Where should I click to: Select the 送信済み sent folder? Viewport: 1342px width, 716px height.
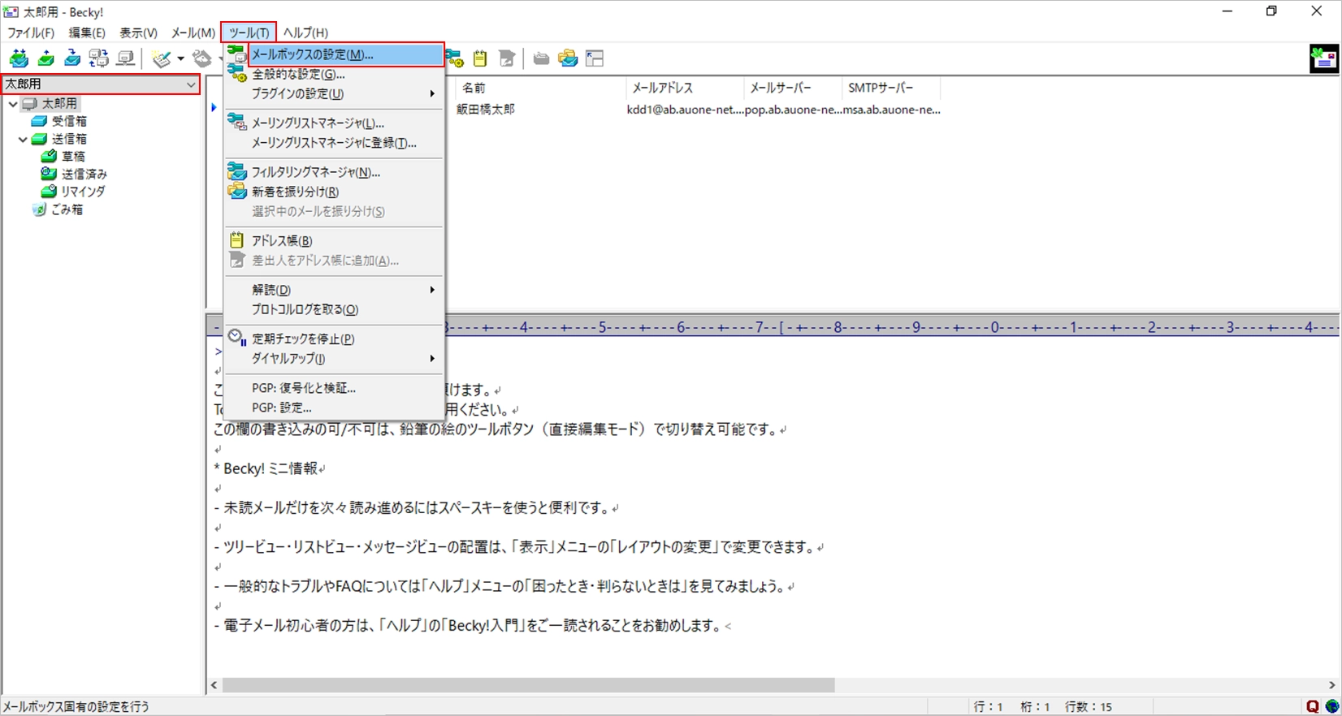click(x=74, y=174)
